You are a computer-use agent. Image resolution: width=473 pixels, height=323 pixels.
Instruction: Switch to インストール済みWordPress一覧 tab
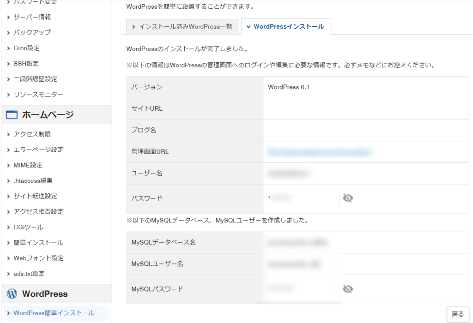click(182, 27)
